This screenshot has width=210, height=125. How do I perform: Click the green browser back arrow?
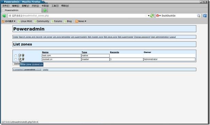[4, 16]
